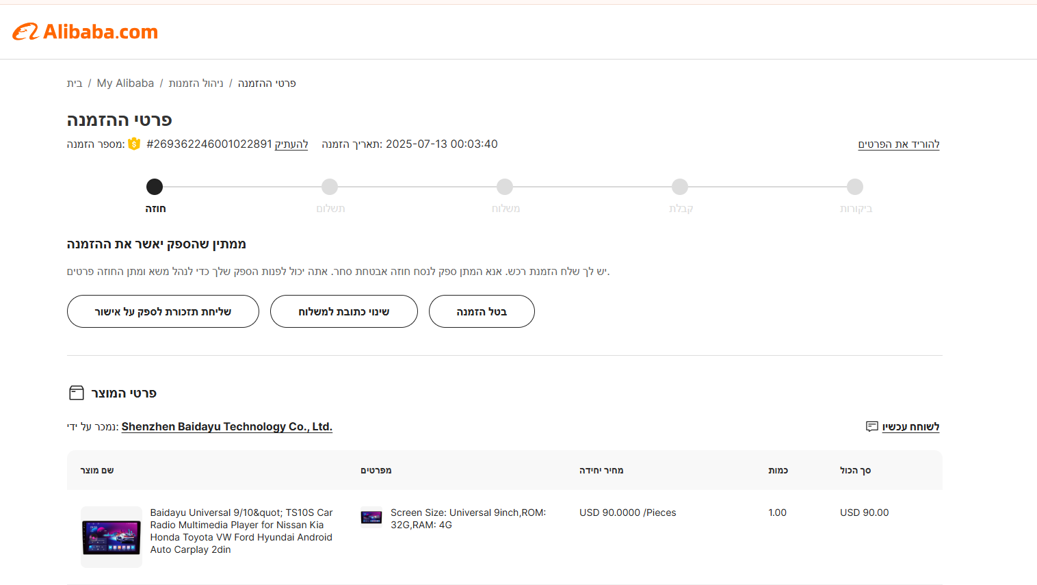This screenshot has height=585, width=1037.
Task: Click the חוזה progress step dot
Action: pos(155,187)
